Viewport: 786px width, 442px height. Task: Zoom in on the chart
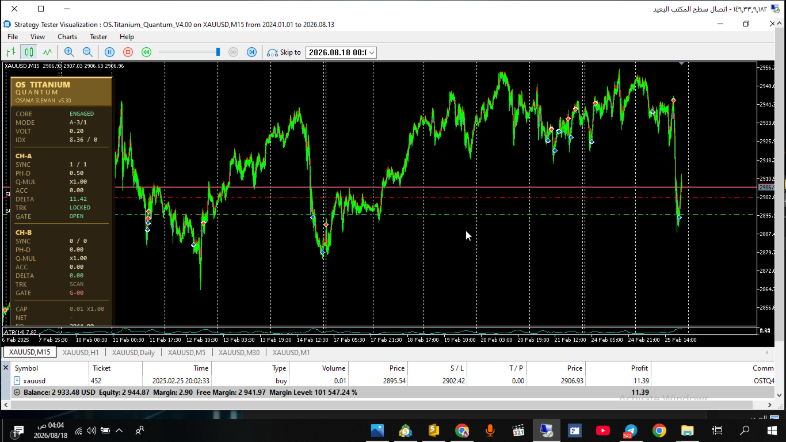click(x=69, y=52)
